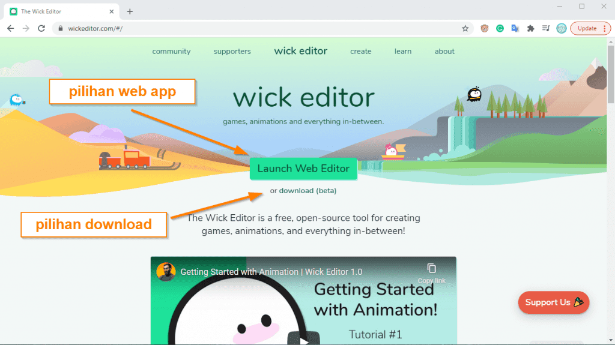Viewport: 615px width, 345px height.
Task: Go back using the browser back arrow
Action: pos(11,28)
